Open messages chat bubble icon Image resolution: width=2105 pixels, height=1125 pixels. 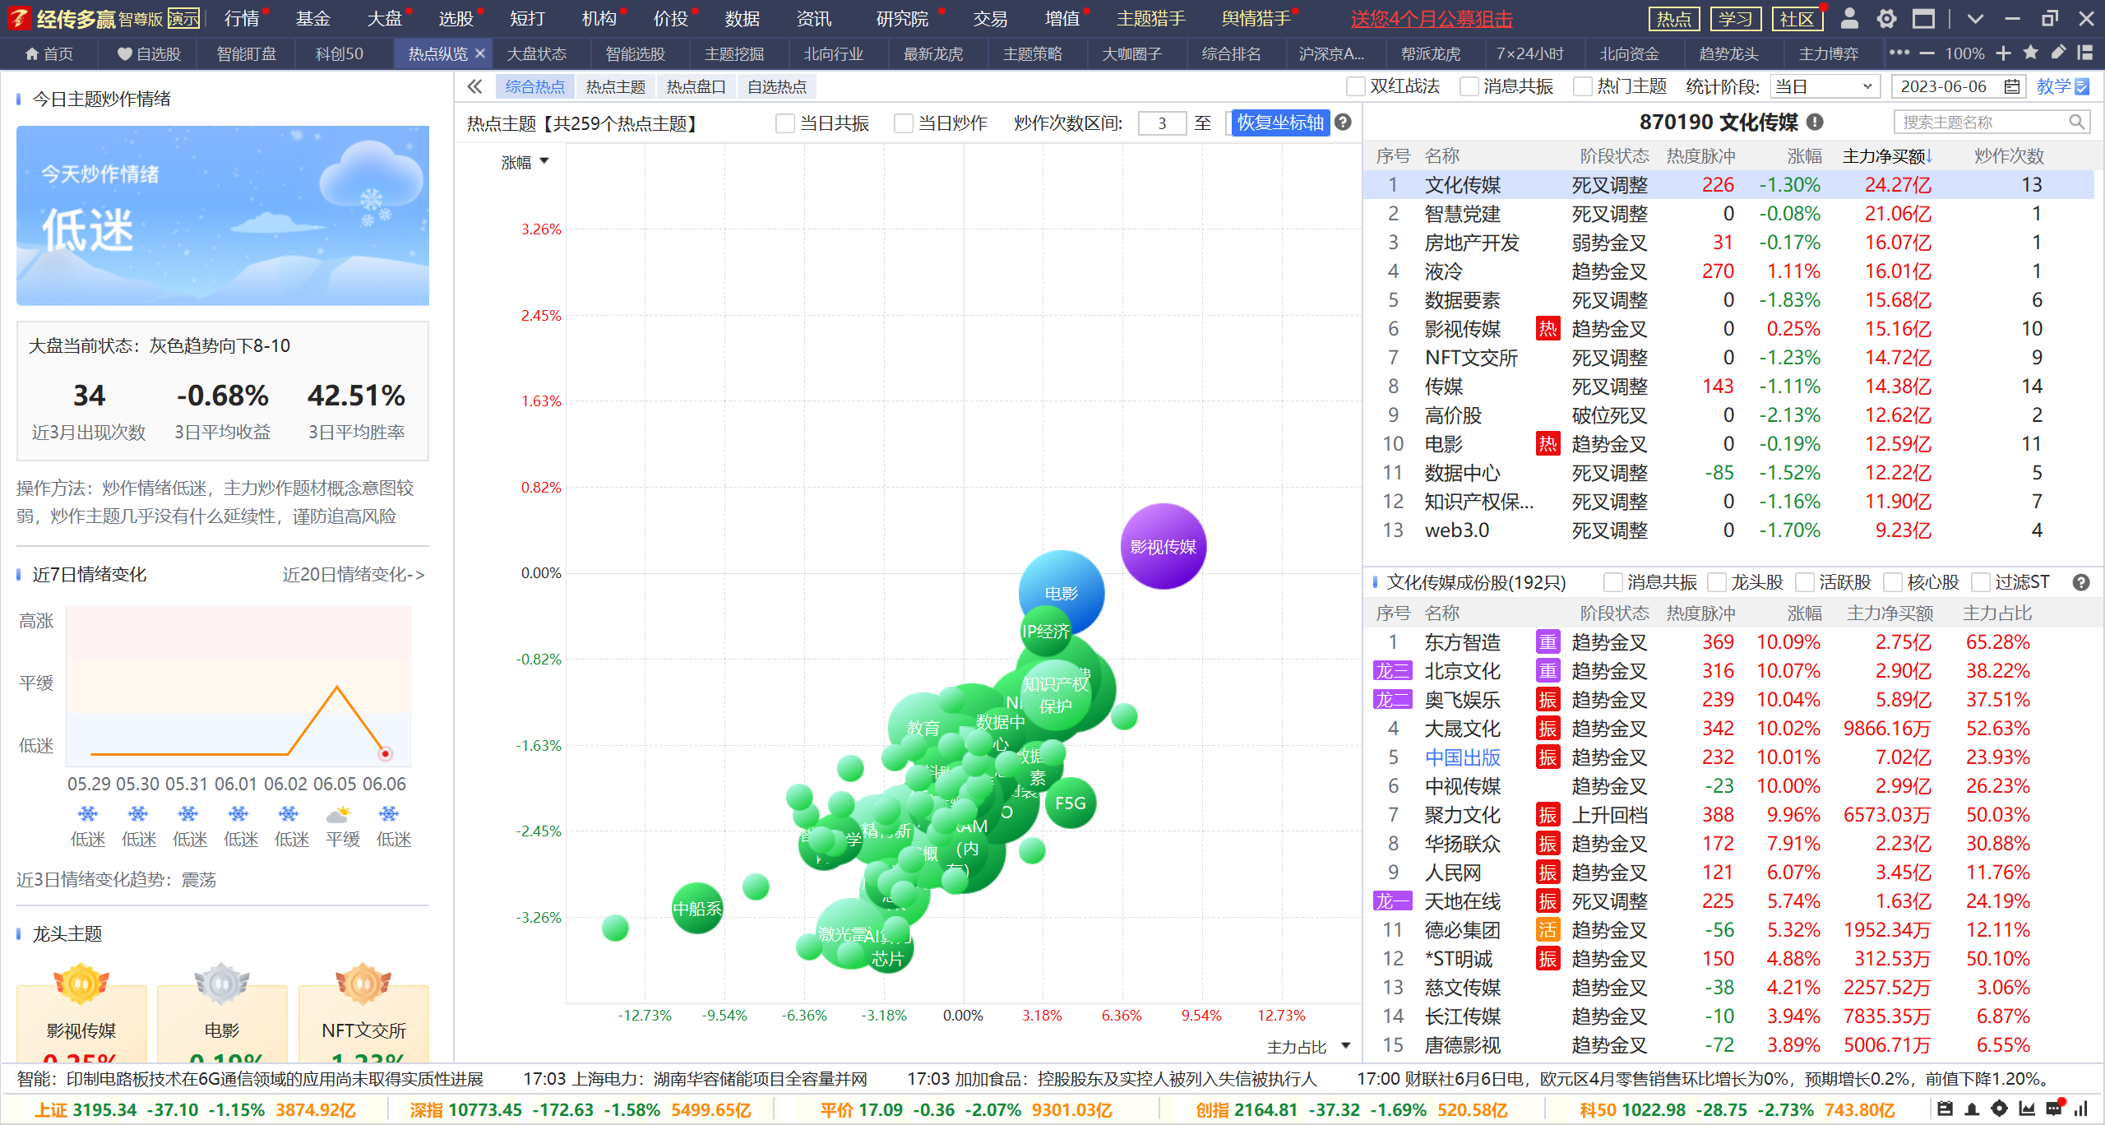pyautogui.click(x=2054, y=1109)
